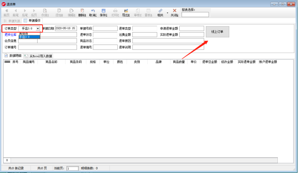
Task: Switch to the 单据操作 tab
Action: 32,21
